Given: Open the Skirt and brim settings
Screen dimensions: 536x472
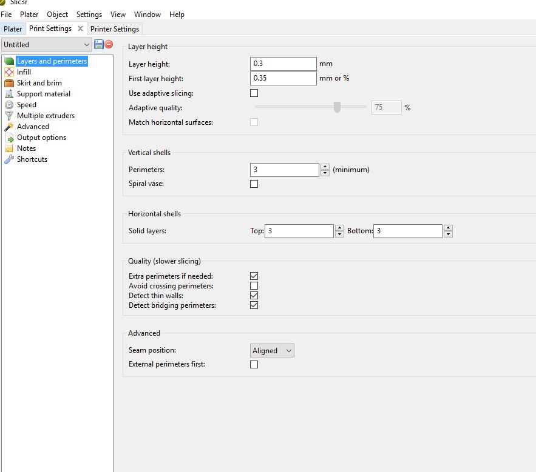Looking at the screenshot, I should pos(39,83).
